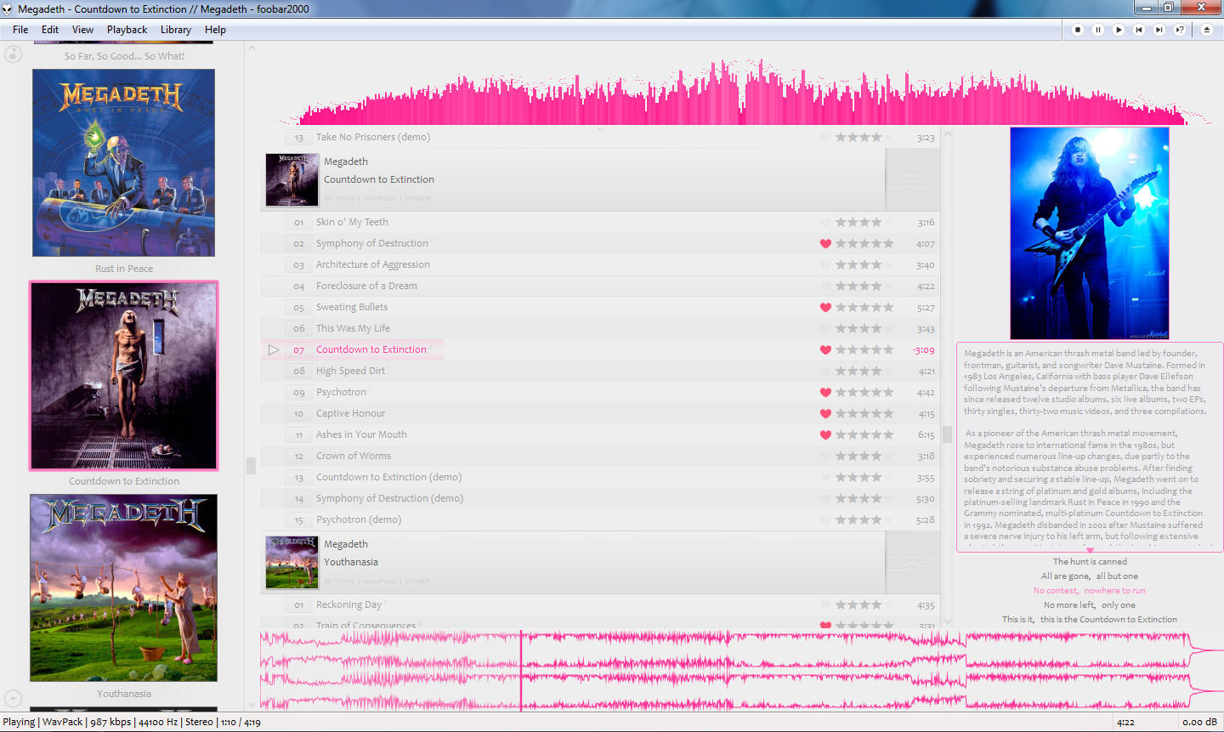1224x732 pixels.
Task: Play a random track
Action: 1180,30
